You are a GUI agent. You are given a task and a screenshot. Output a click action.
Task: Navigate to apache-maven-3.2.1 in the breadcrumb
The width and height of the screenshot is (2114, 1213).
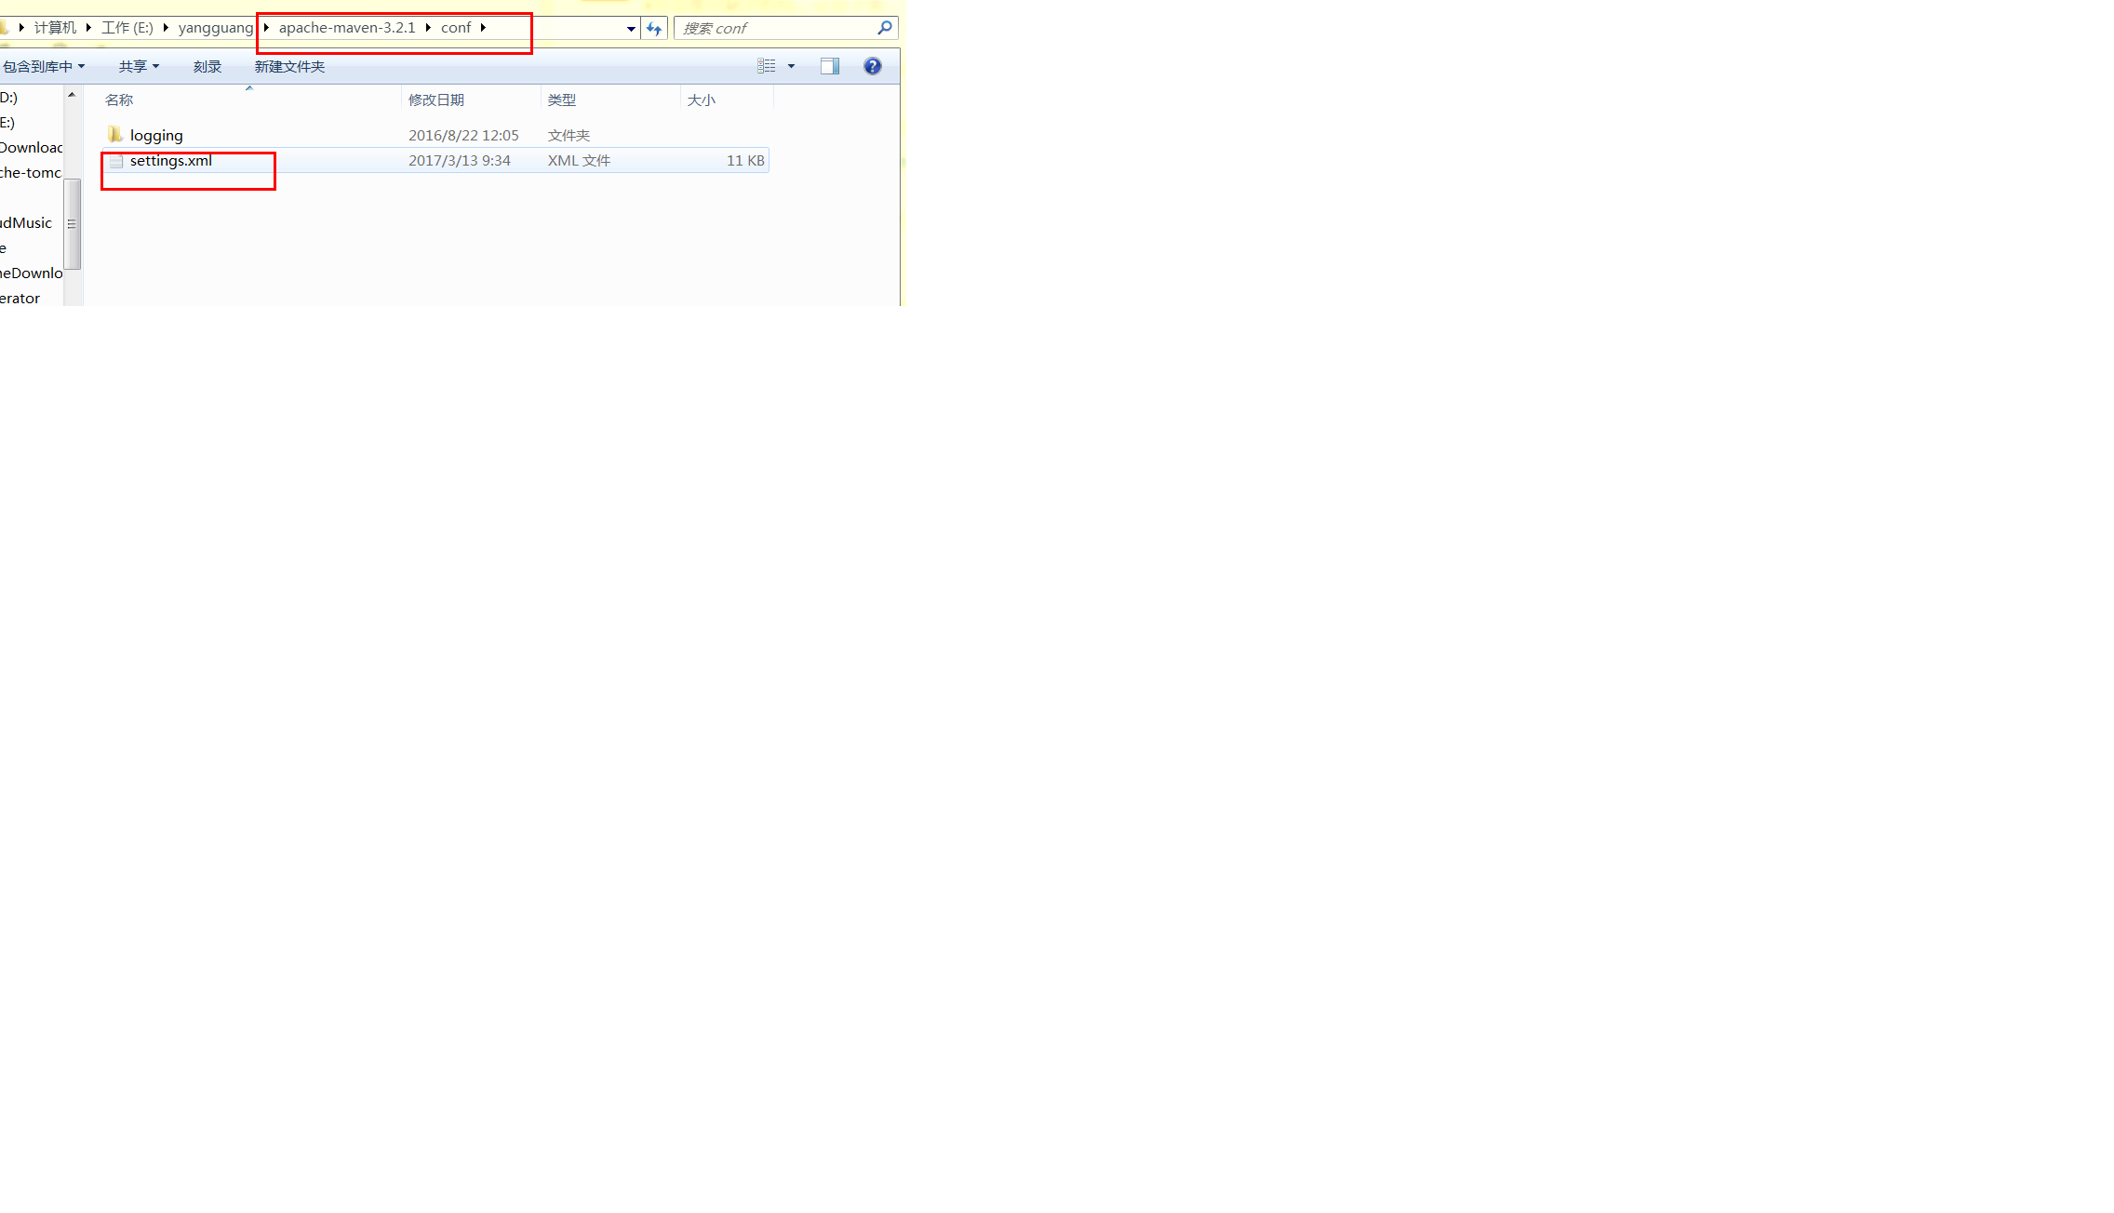(347, 28)
